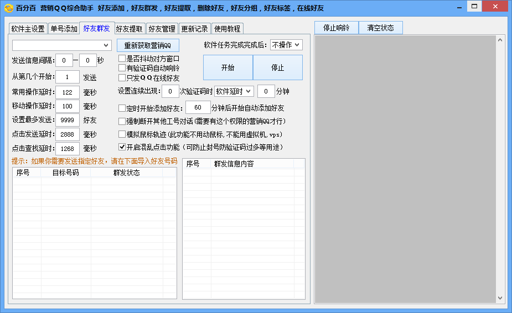Click the second 发送信息间隔 seconds field
The height and width of the screenshot is (313, 512).
(88, 60)
